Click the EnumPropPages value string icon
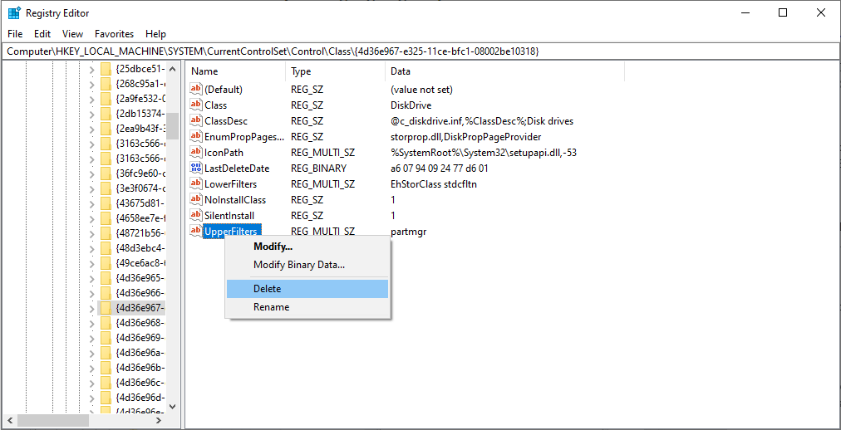Screen dimensions: 841x430 (196, 136)
